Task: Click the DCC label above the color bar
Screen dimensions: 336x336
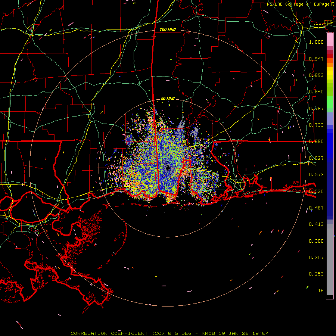Action: pos(328,22)
